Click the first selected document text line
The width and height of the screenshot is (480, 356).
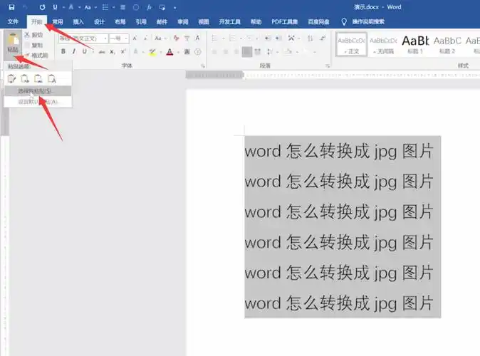coord(339,151)
